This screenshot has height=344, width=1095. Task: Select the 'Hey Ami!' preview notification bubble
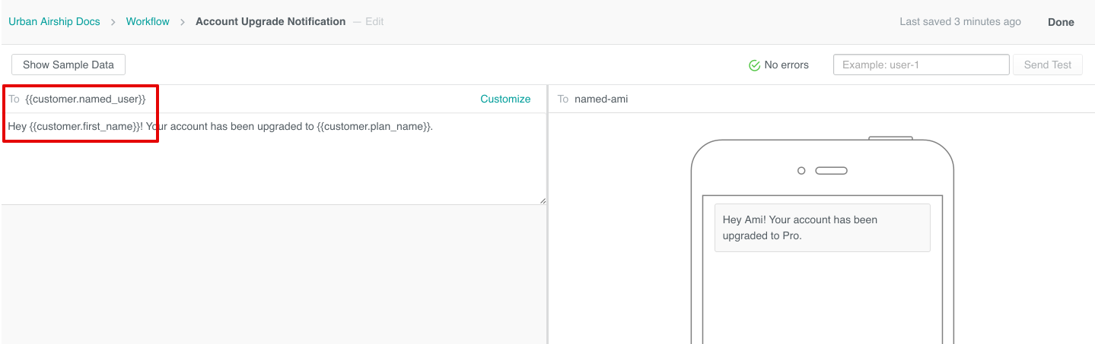point(822,228)
